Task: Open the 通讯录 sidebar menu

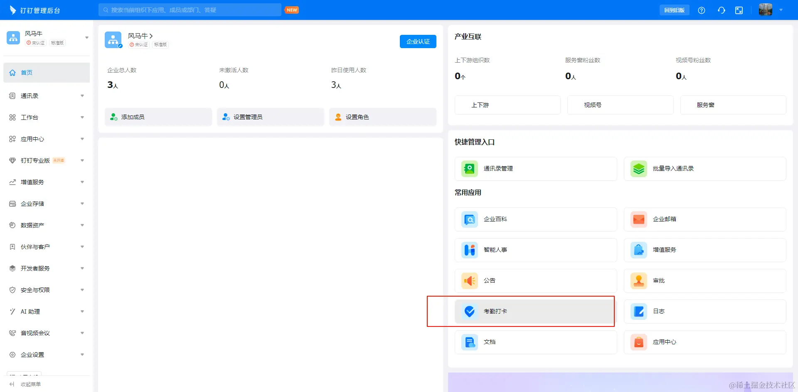Action: tap(47, 96)
